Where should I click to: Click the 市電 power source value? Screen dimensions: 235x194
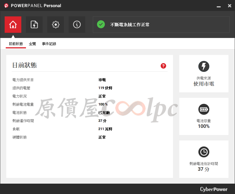click(102, 80)
